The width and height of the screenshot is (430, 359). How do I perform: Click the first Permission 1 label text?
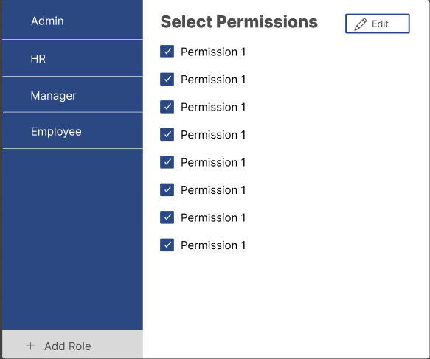tap(213, 52)
